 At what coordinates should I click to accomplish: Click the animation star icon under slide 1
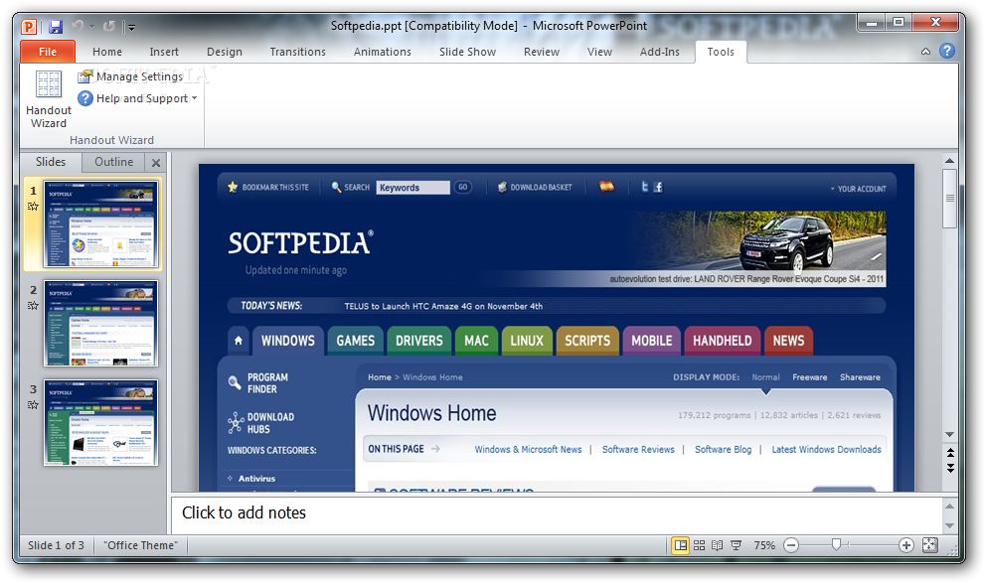(34, 207)
